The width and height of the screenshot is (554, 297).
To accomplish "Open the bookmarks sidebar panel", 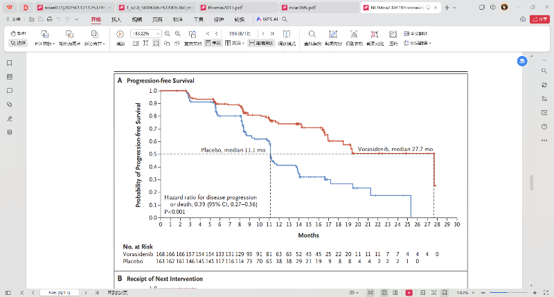I will [10, 63].
